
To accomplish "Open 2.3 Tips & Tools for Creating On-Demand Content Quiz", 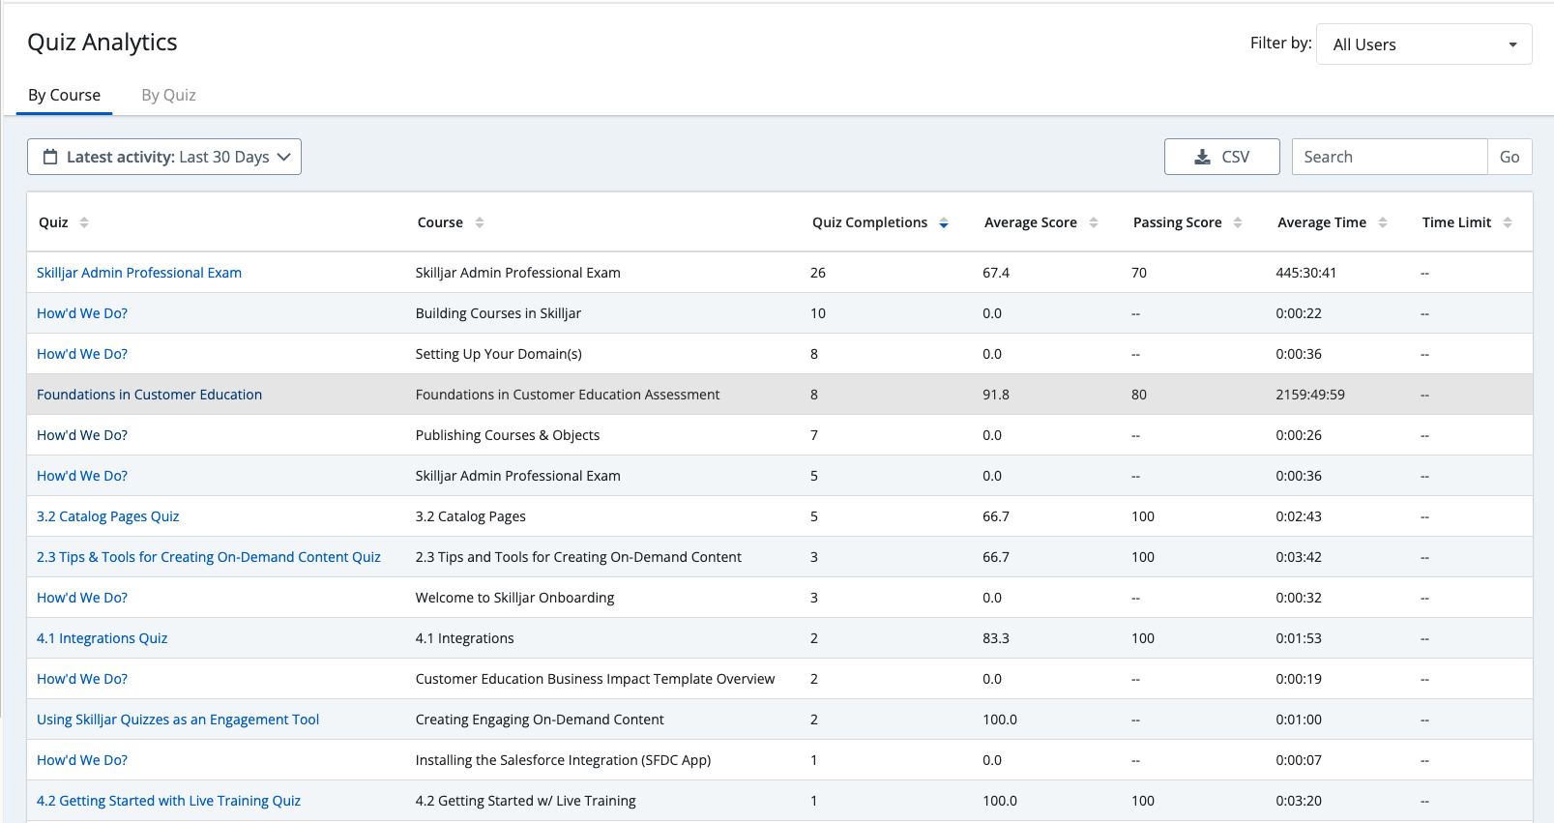I will coord(209,557).
